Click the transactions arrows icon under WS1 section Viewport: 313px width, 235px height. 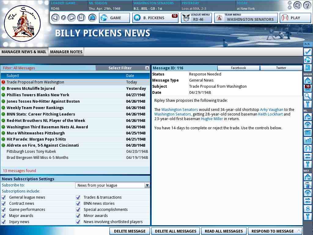tap(307, 201)
